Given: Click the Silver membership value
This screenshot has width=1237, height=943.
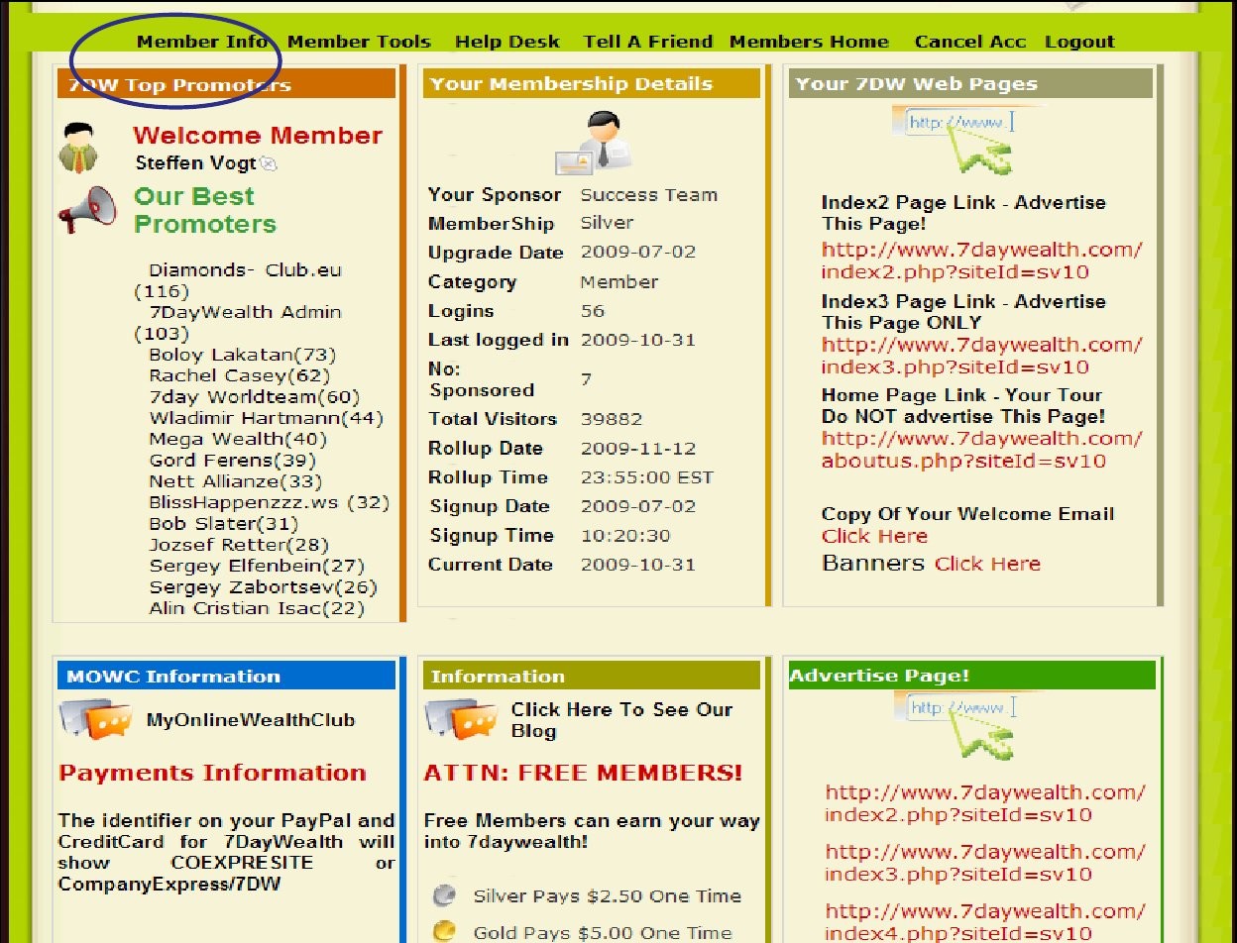Looking at the screenshot, I should point(607,223).
